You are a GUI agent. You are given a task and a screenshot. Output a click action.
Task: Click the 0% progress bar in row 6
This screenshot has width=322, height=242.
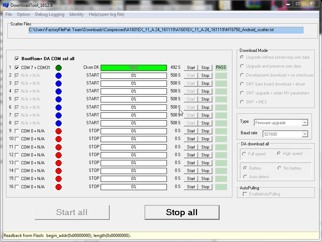coord(134,107)
